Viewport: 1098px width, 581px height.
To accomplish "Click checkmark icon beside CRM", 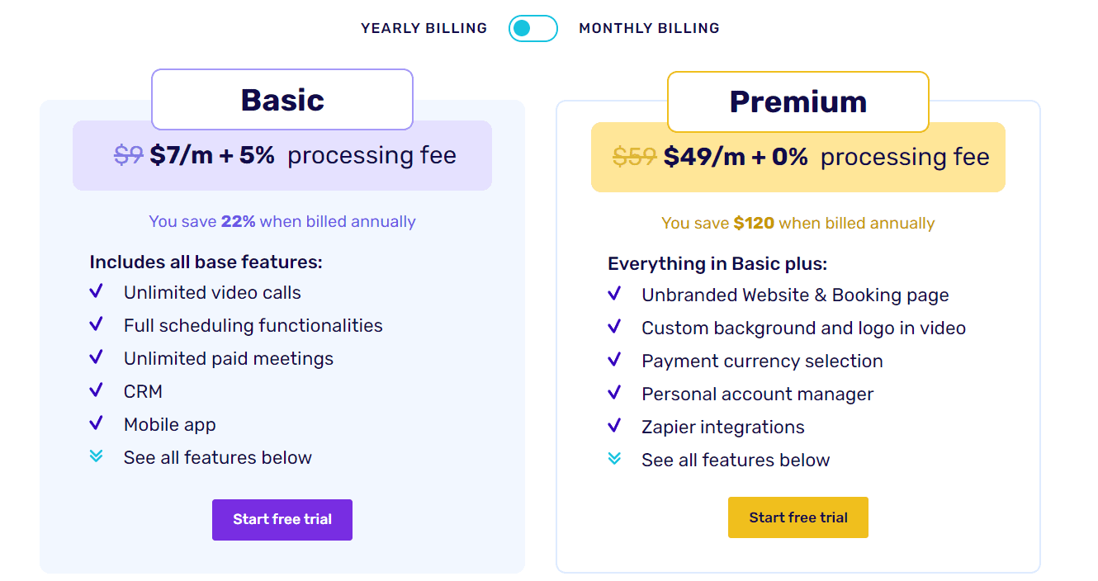I will [x=96, y=391].
